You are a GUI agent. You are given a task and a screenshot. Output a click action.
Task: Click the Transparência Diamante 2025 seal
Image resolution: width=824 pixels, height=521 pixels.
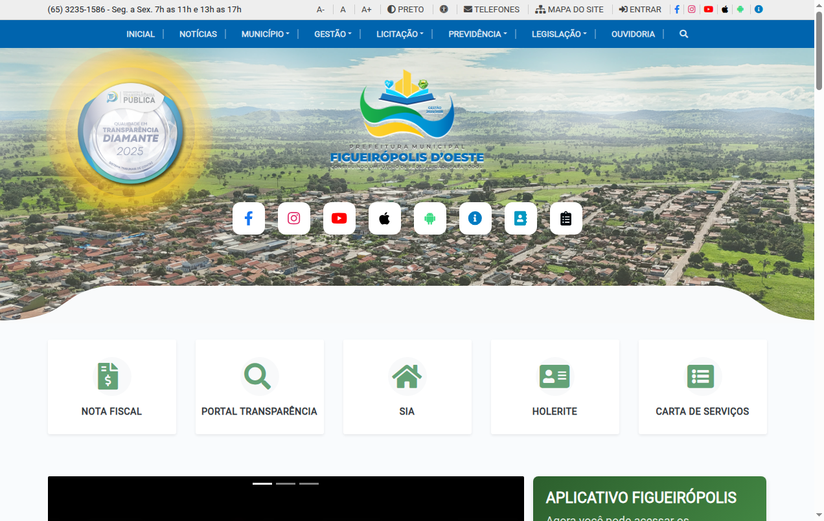pos(130,133)
